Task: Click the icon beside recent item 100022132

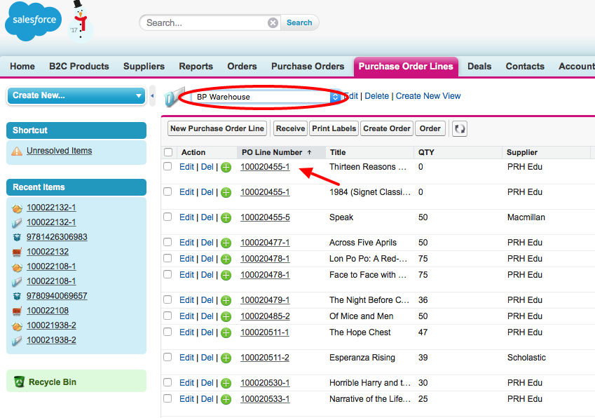Action: [x=17, y=252]
